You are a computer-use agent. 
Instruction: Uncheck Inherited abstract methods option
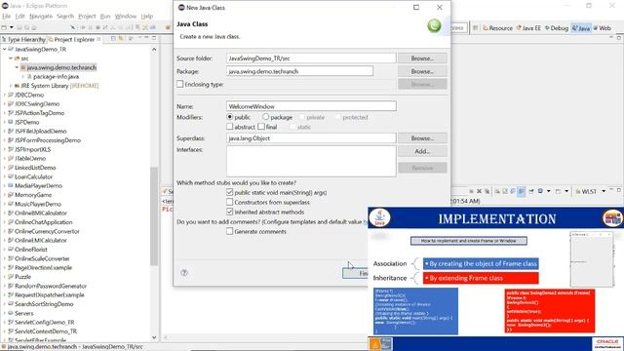[x=230, y=212]
